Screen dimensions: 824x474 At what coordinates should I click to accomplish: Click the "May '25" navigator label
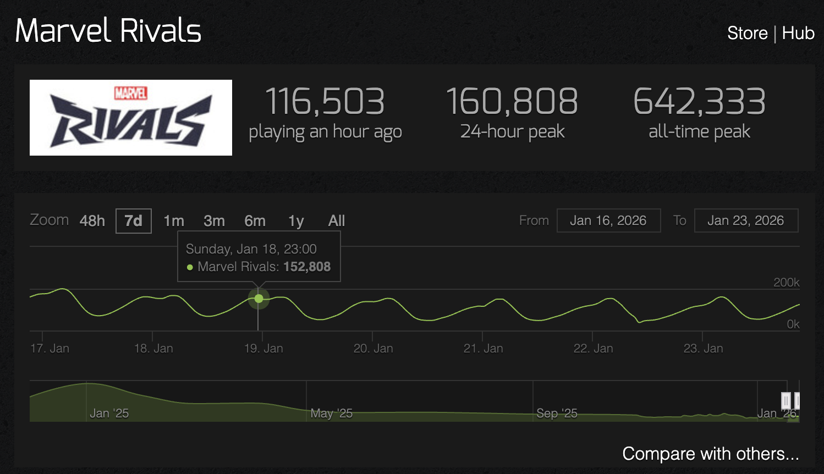coord(332,414)
